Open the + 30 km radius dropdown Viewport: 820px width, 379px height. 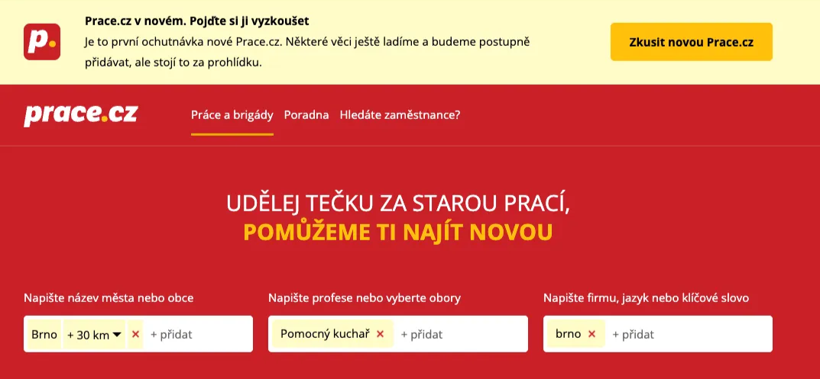tap(95, 334)
